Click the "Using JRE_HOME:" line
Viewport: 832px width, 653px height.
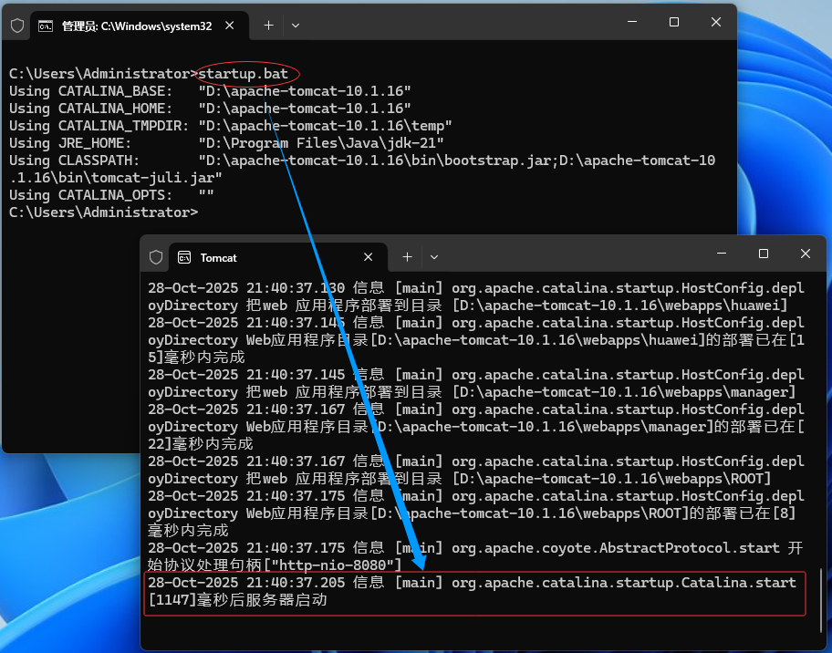[x=226, y=142]
